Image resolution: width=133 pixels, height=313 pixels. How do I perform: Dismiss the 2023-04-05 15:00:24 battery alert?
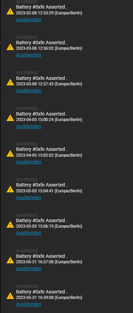tap(29, 126)
